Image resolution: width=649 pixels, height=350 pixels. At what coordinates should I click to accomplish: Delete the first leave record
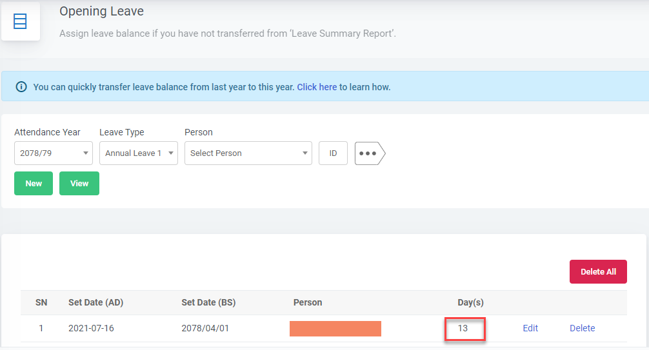tap(583, 328)
